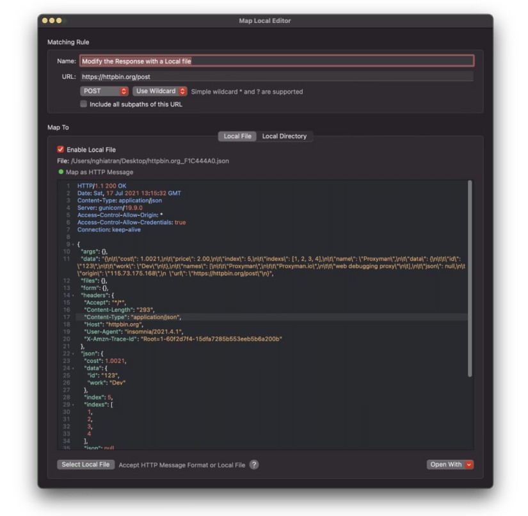The image size is (528, 516).
Task: Click the Select Local File button
Action: (86, 465)
